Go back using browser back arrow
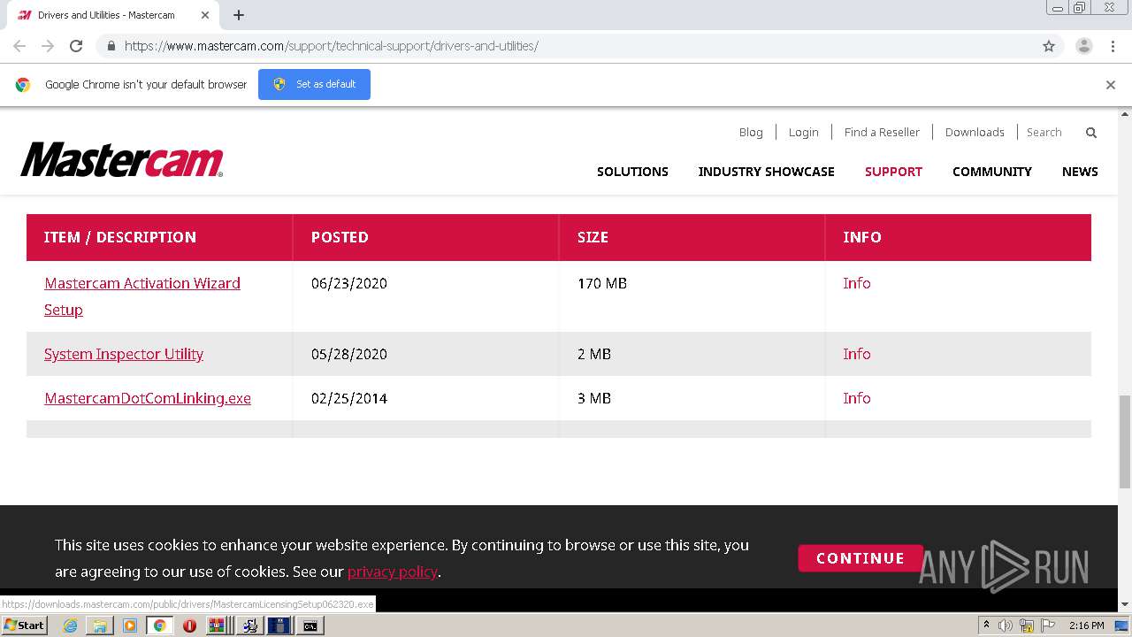 (19, 46)
